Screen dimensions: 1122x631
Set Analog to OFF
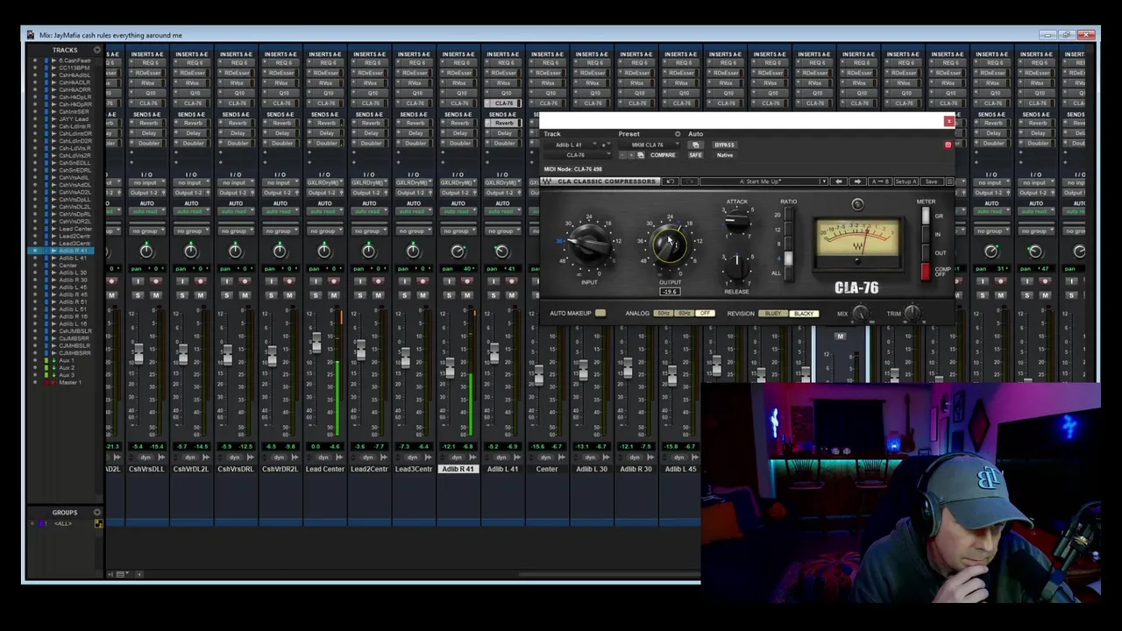click(x=705, y=313)
